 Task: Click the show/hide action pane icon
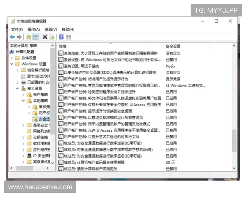pos(68,37)
